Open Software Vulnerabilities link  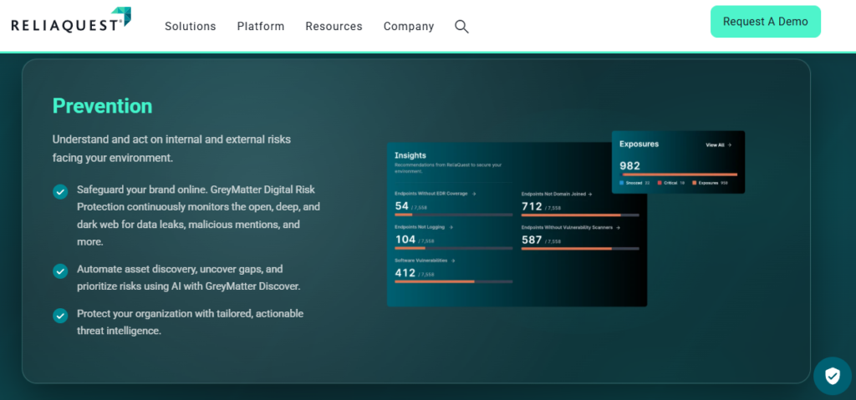425,261
